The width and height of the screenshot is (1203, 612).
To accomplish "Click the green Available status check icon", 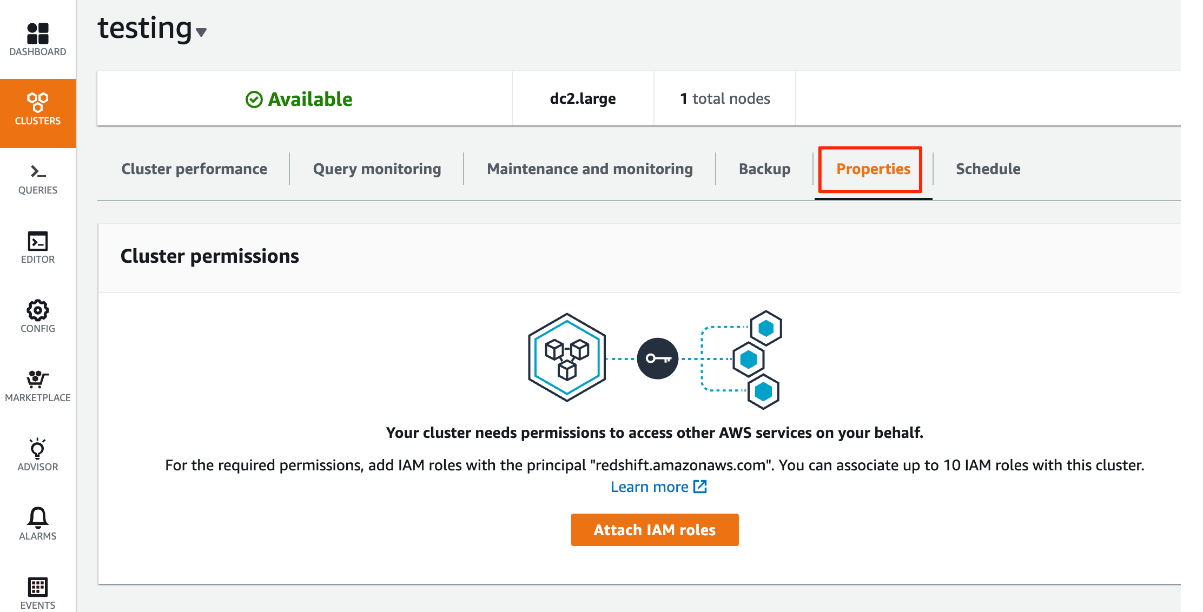I will coord(254,99).
